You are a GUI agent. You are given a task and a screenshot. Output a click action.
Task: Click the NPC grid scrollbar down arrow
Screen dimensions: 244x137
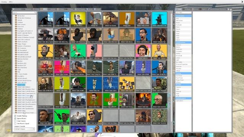tap(172, 131)
